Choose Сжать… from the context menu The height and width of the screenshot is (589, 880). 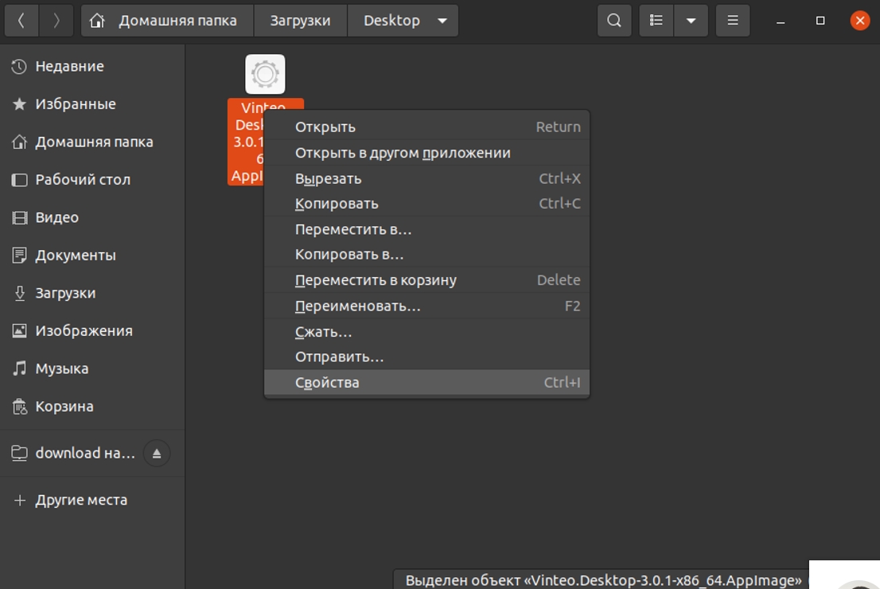pyautogui.click(x=426, y=332)
